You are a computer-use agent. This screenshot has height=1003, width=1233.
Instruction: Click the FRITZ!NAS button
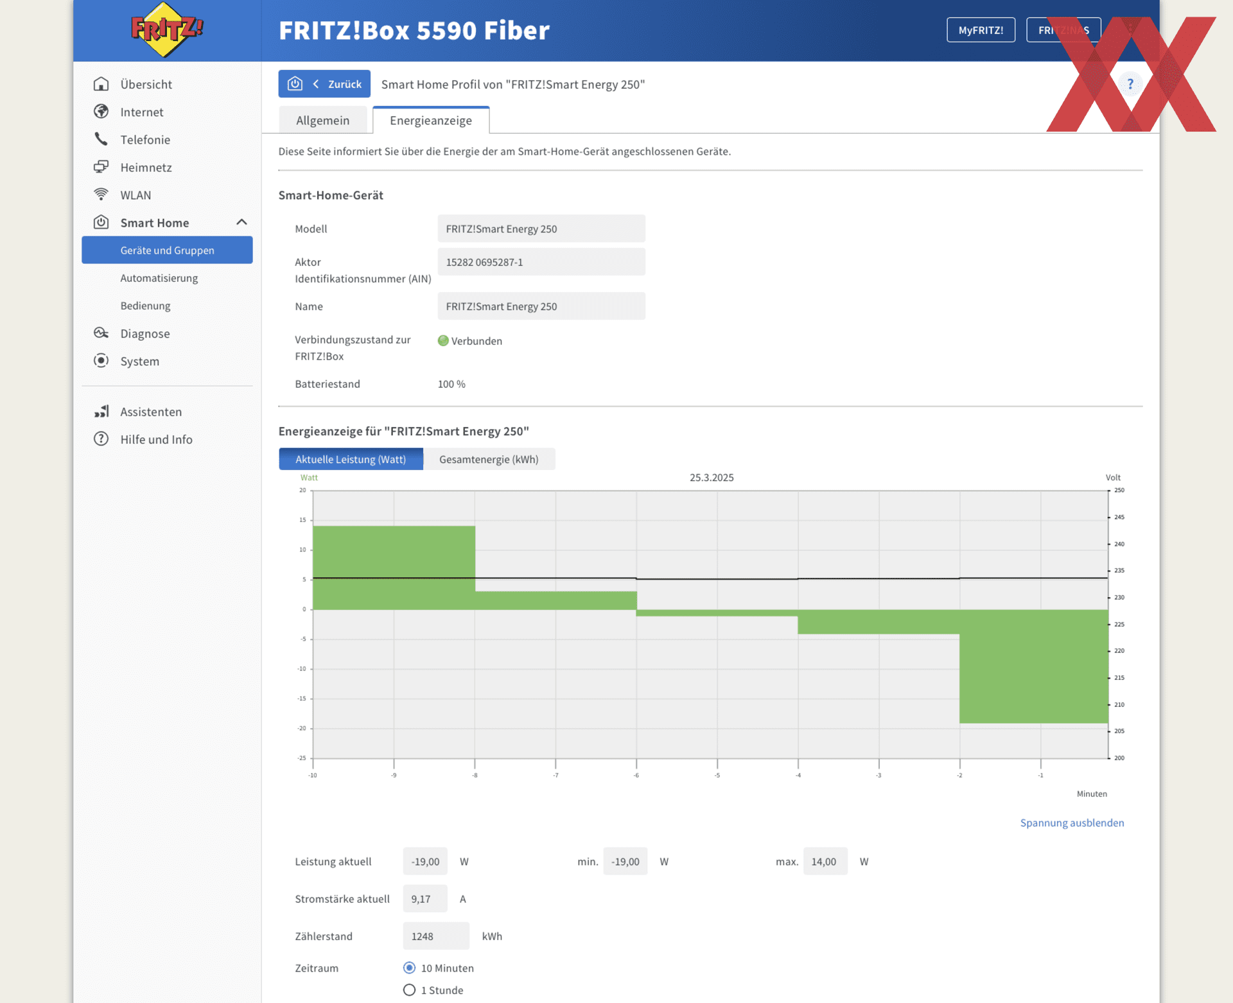click(x=1063, y=30)
